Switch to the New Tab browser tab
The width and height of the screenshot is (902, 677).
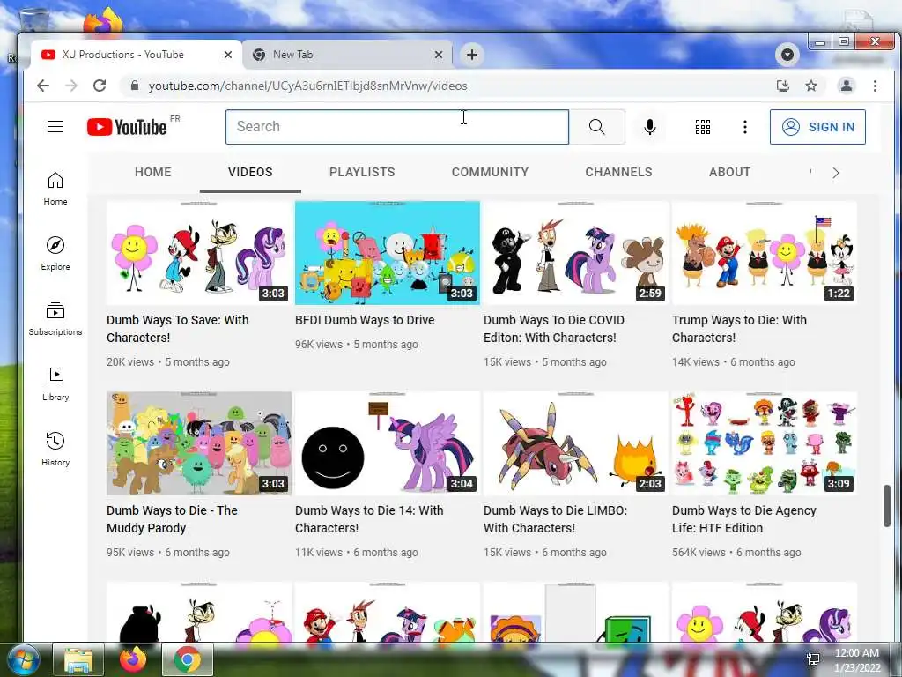pos(347,55)
